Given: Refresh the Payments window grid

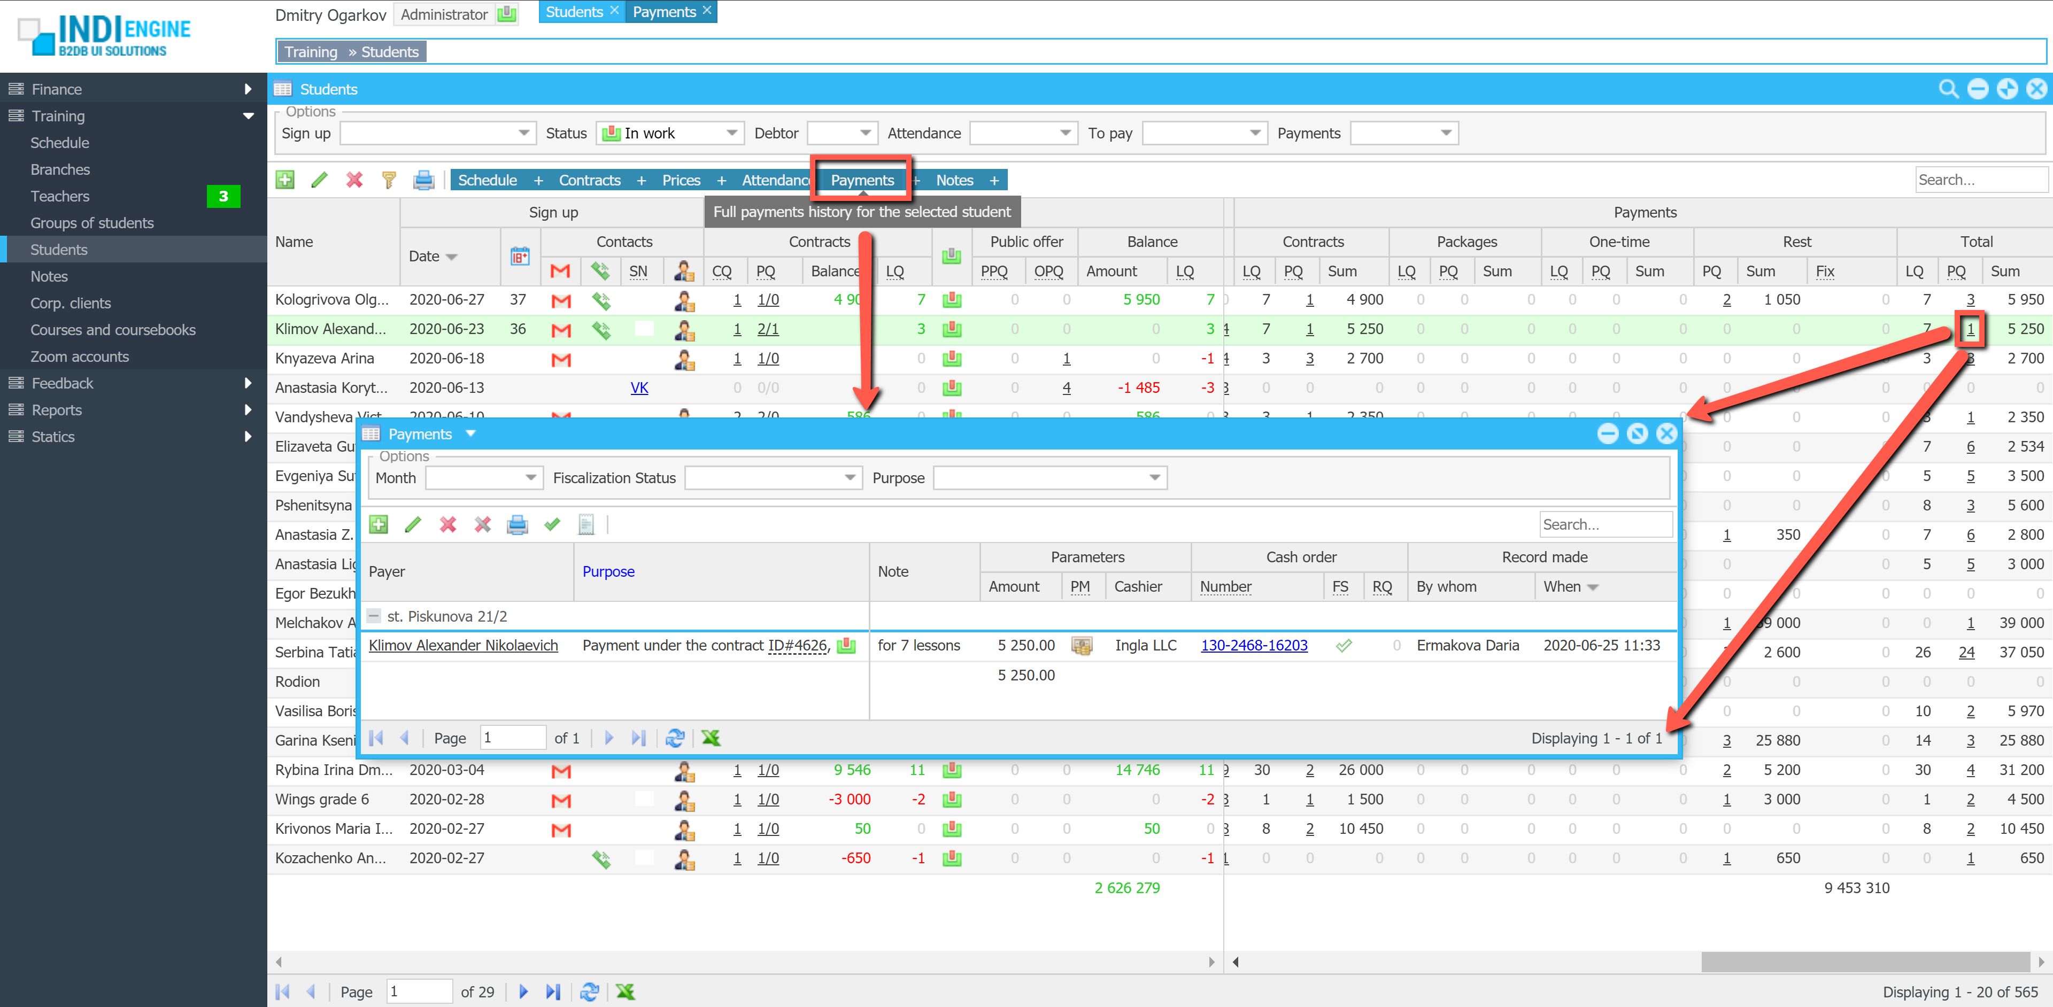Looking at the screenshot, I should coord(675,738).
